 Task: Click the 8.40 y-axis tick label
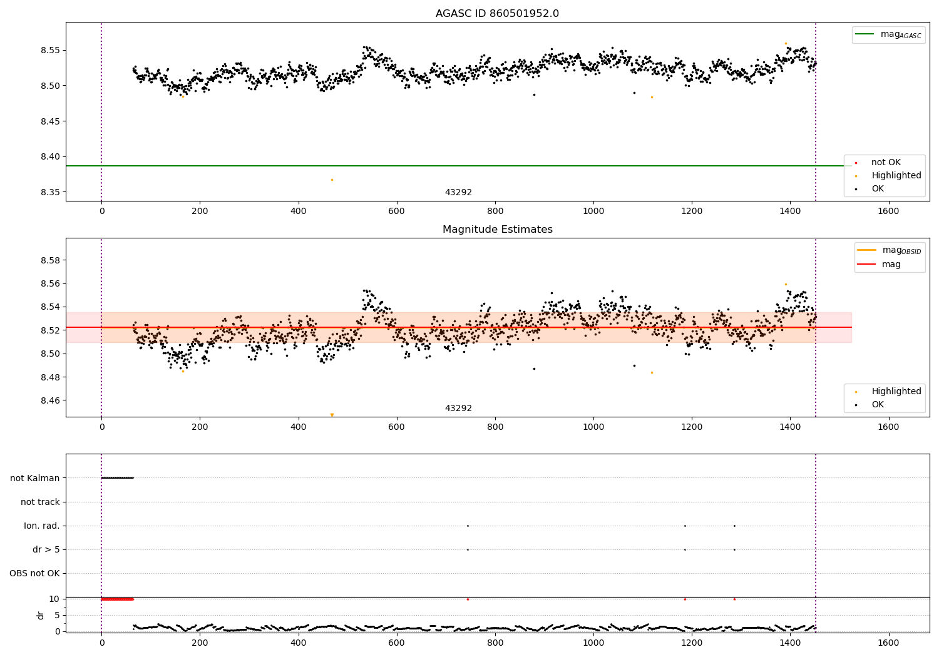click(x=49, y=156)
